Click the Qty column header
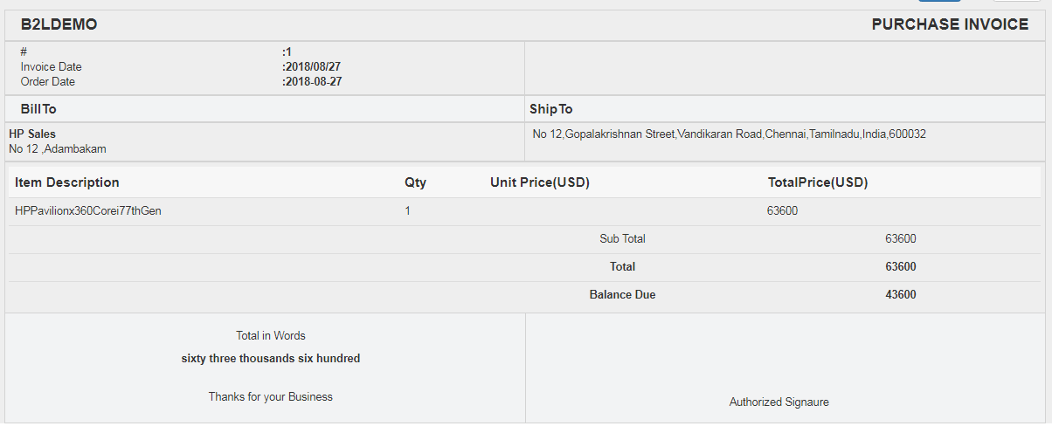The width and height of the screenshot is (1052, 433). pos(415,182)
